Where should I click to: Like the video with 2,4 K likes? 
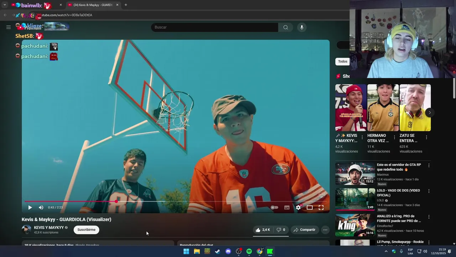[x=263, y=230]
